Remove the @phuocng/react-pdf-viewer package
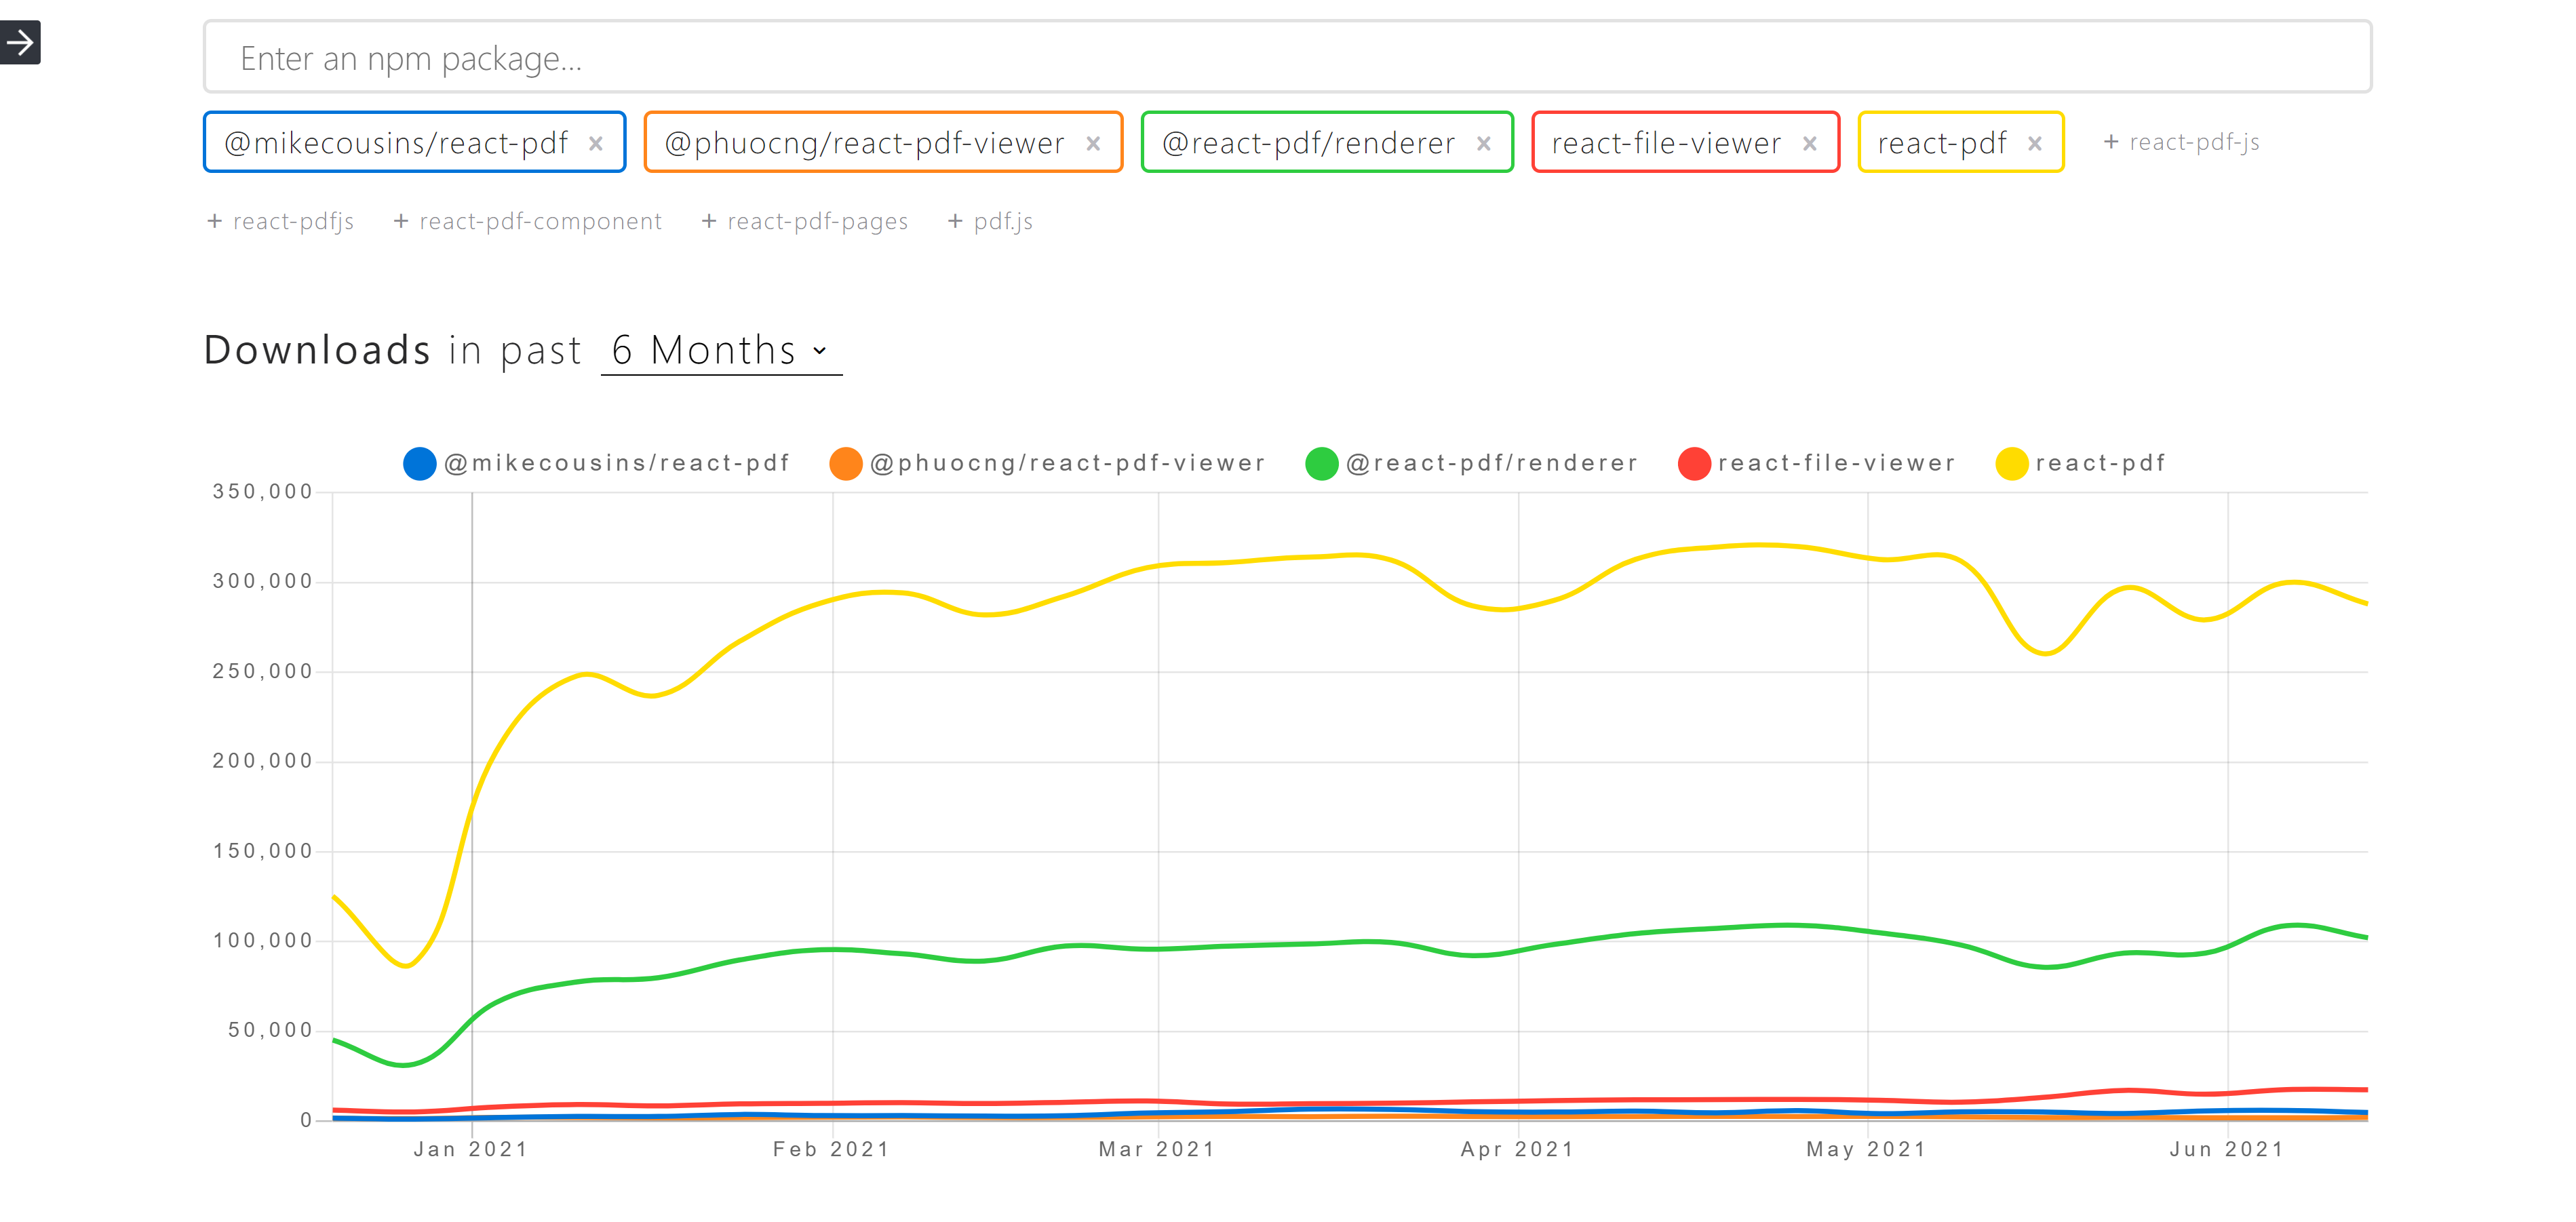The image size is (2576, 1222). pos(1093,143)
